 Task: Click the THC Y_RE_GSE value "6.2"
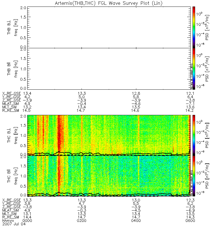point(190,203)
